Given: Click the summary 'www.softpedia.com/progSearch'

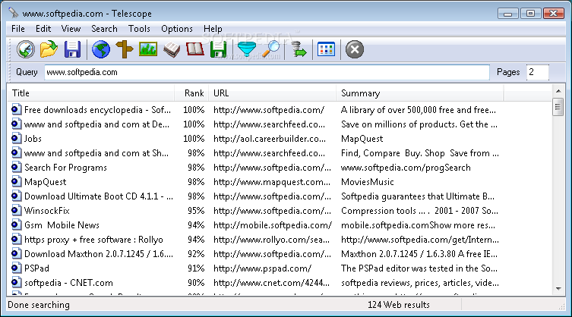Looking at the screenshot, I should [x=406, y=168].
